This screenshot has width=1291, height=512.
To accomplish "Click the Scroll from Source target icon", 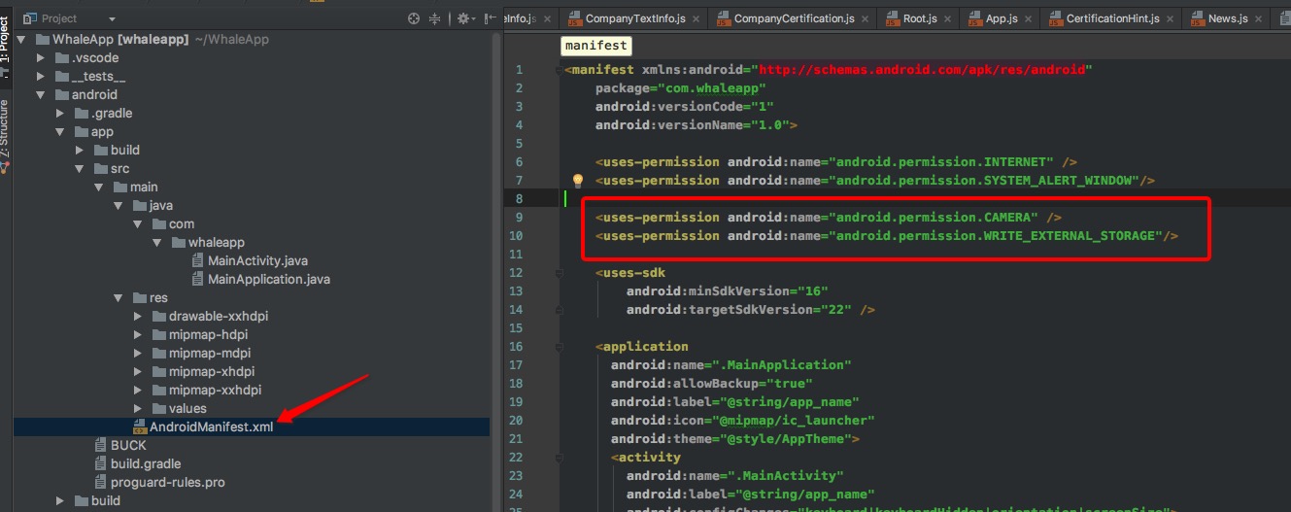I will click(414, 18).
